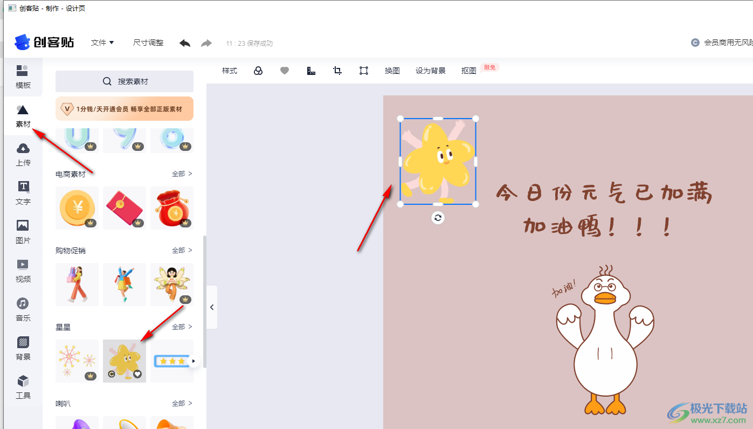Viewport: 753px width, 429px height.
Task: Click the VIP membership promotion banner
Action: (x=125, y=108)
